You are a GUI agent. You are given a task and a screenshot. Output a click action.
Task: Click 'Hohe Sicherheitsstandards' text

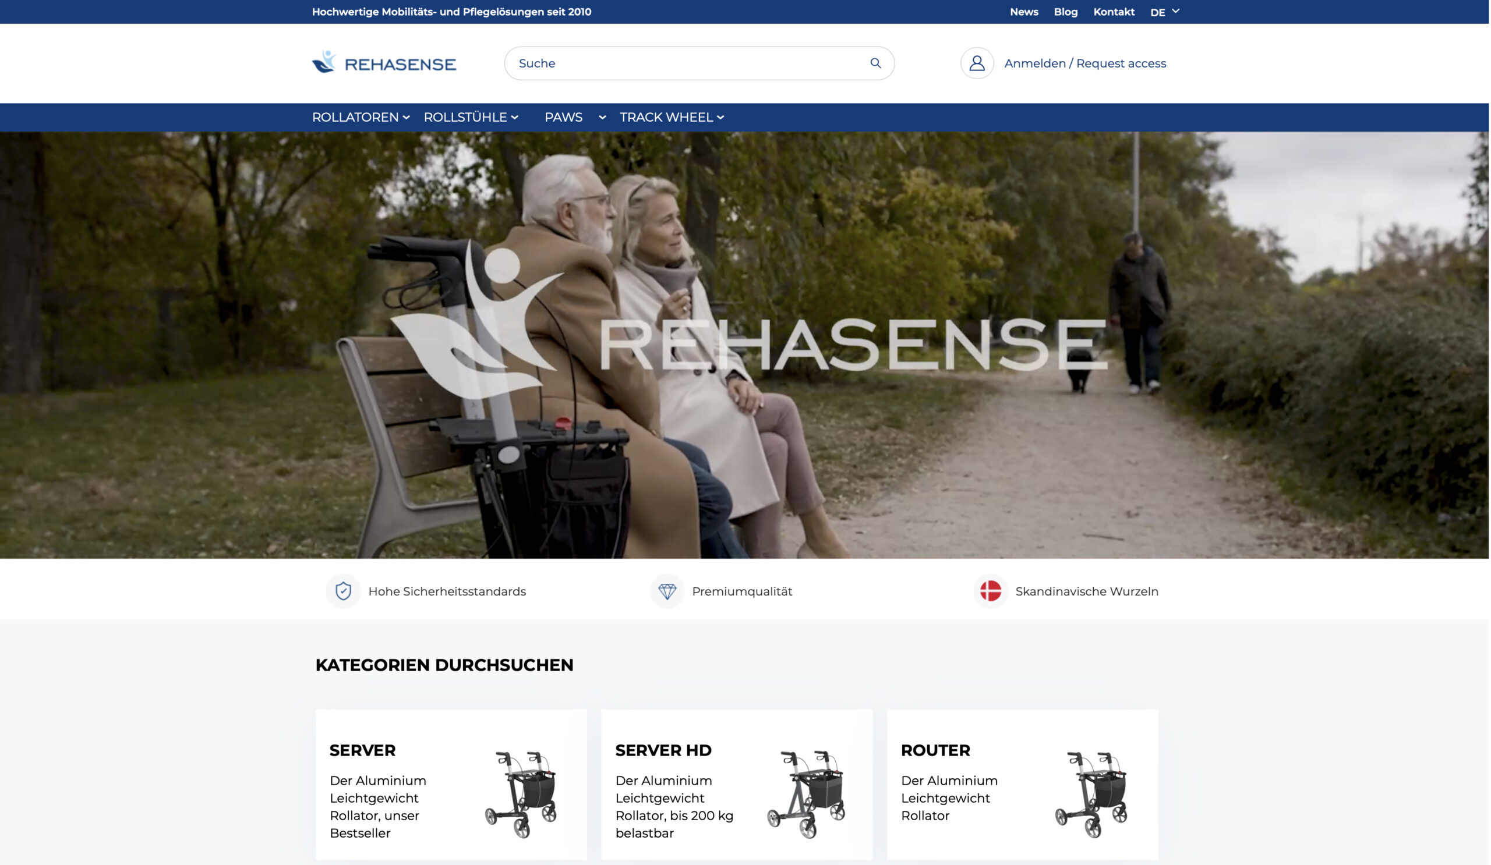[447, 591]
